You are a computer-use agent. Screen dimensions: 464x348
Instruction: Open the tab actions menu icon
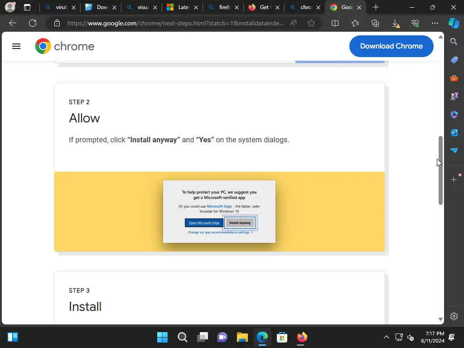click(x=27, y=7)
